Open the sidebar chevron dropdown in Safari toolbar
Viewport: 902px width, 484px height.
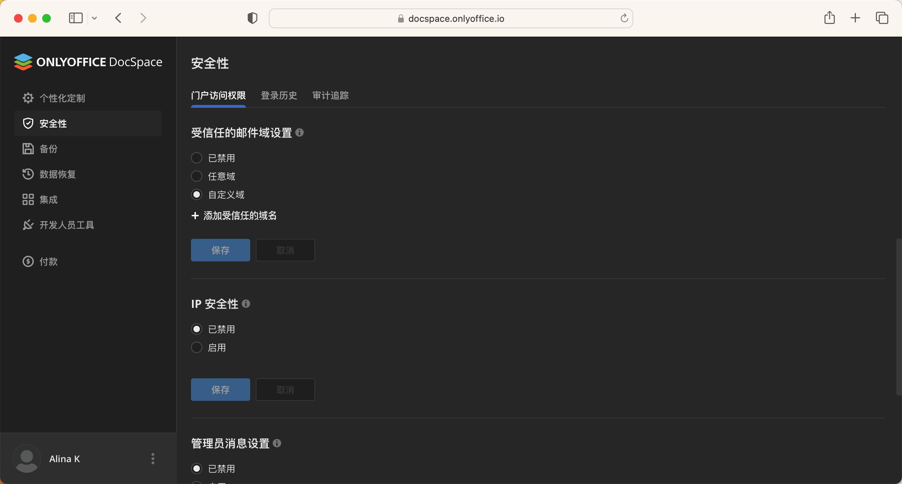click(x=94, y=18)
